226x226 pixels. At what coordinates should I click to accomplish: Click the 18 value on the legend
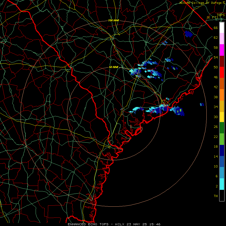[x=216, y=147]
